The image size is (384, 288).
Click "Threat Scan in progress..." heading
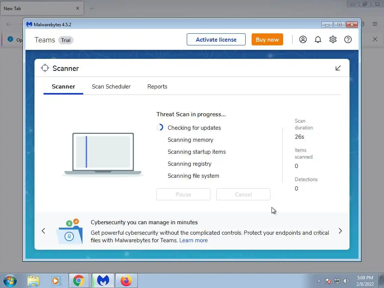(191, 114)
